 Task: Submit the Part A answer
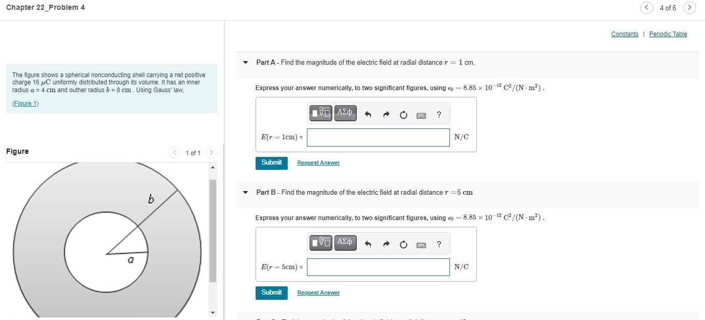[272, 163]
